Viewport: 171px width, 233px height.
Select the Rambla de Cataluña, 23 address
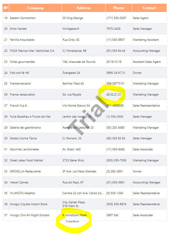(78, 127)
